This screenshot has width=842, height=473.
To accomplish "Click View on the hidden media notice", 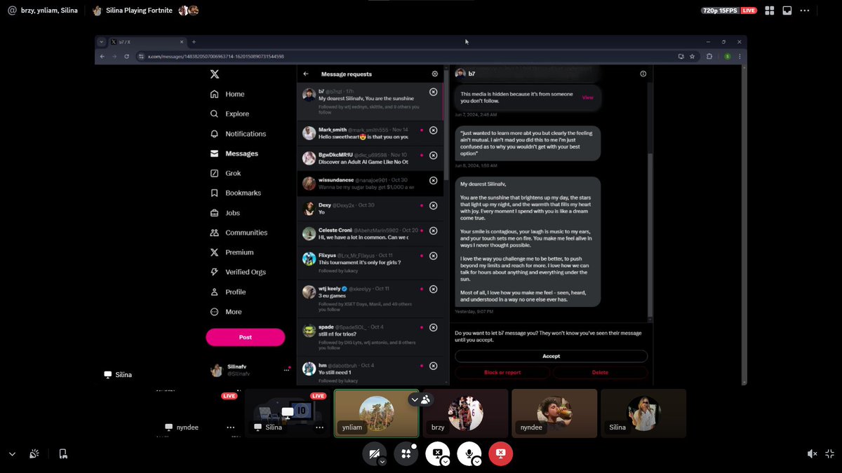I will tap(588, 97).
